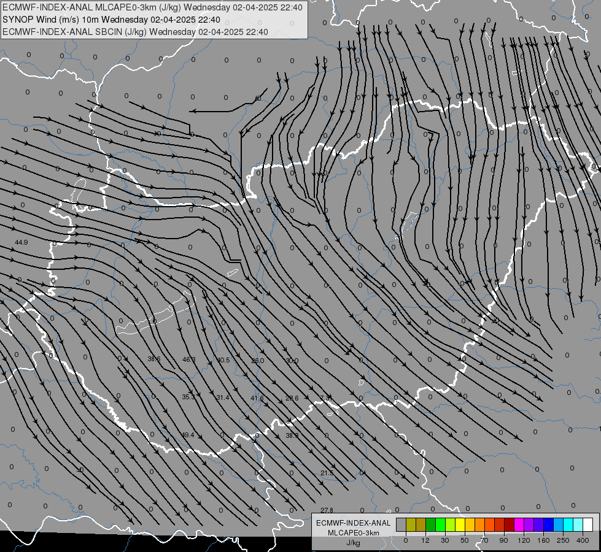The height and width of the screenshot is (552, 601).
Task: Click the map value 21.5
Action: pos(327,473)
